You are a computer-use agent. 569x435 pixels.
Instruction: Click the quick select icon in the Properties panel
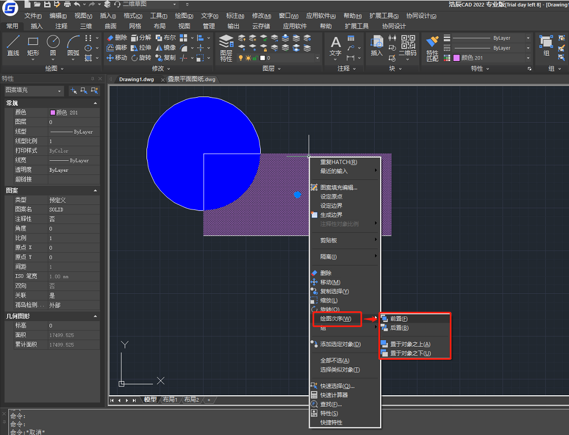click(94, 90)
